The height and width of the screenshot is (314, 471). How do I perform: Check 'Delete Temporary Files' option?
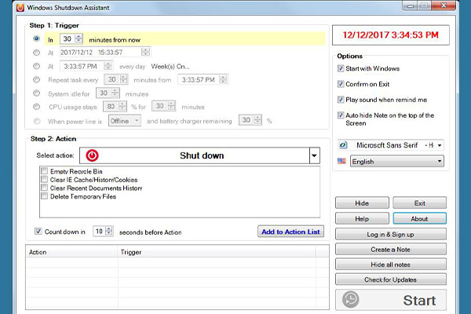tap(45, 196)
